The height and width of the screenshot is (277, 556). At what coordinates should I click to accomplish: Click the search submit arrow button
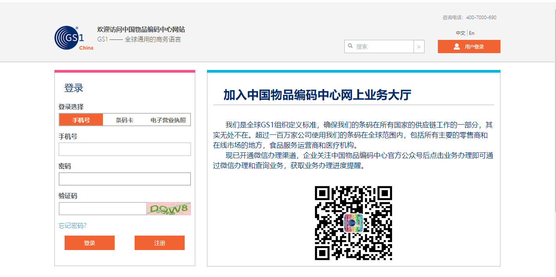pos(419,46)
